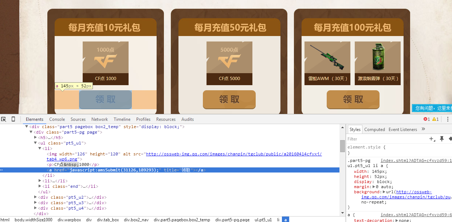Screen dimensions: 452x222
Task: Open index.shtml source link for .part5-pg rule
Action: point(416,160)
